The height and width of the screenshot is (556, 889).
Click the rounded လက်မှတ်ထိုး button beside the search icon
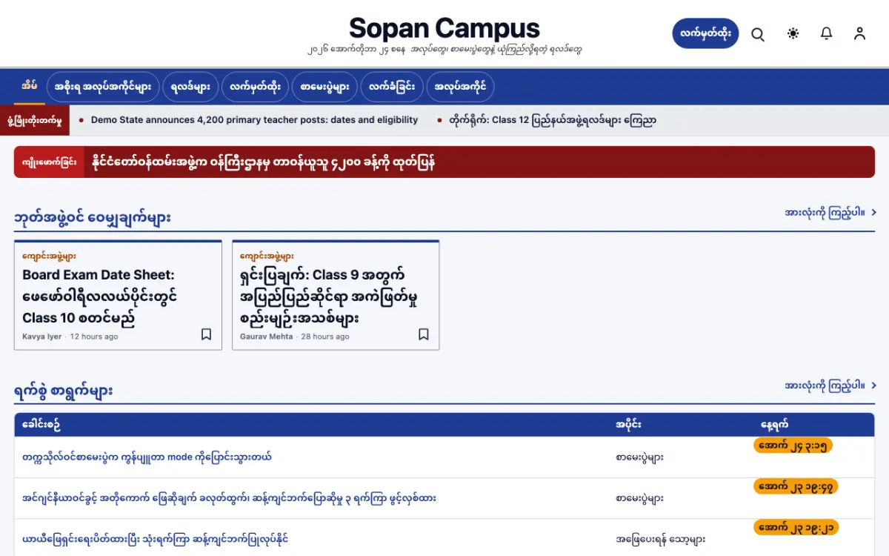point(705,33)
